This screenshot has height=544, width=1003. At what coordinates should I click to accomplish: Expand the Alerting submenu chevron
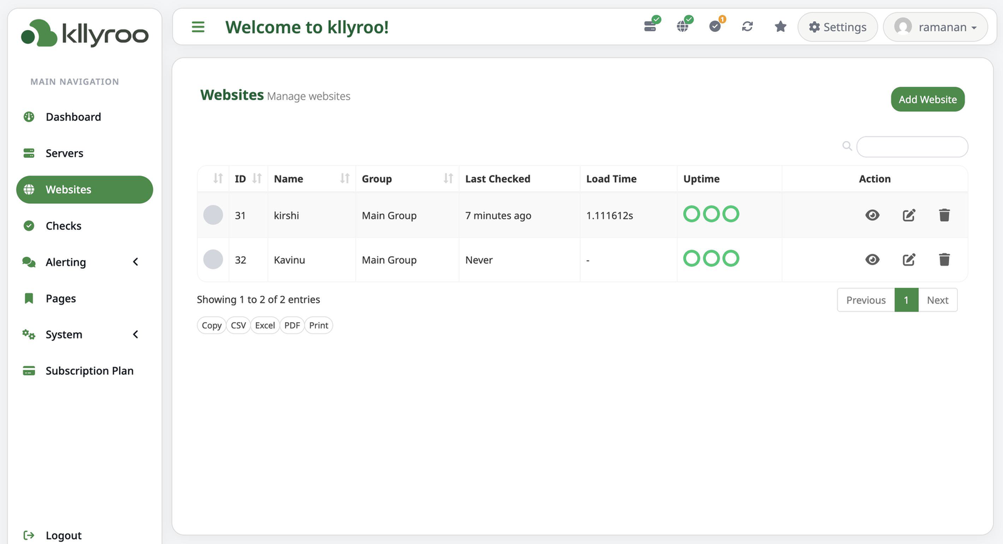point(135,262)
